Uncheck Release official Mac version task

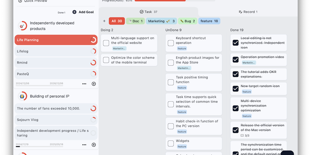pos(235,130)
